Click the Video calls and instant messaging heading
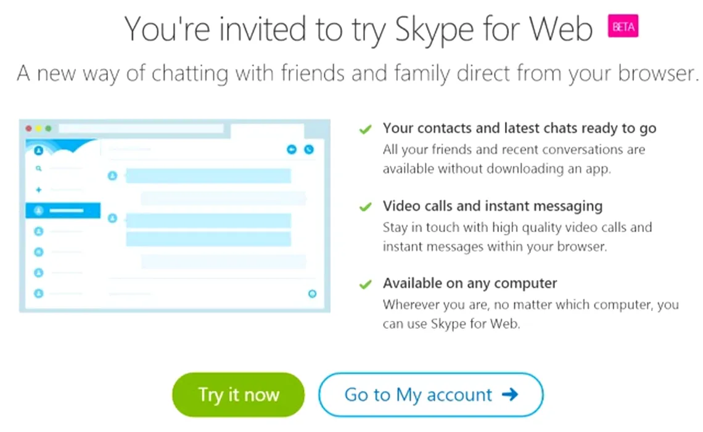This screenshot has width=703, height=432. point(493,206)
